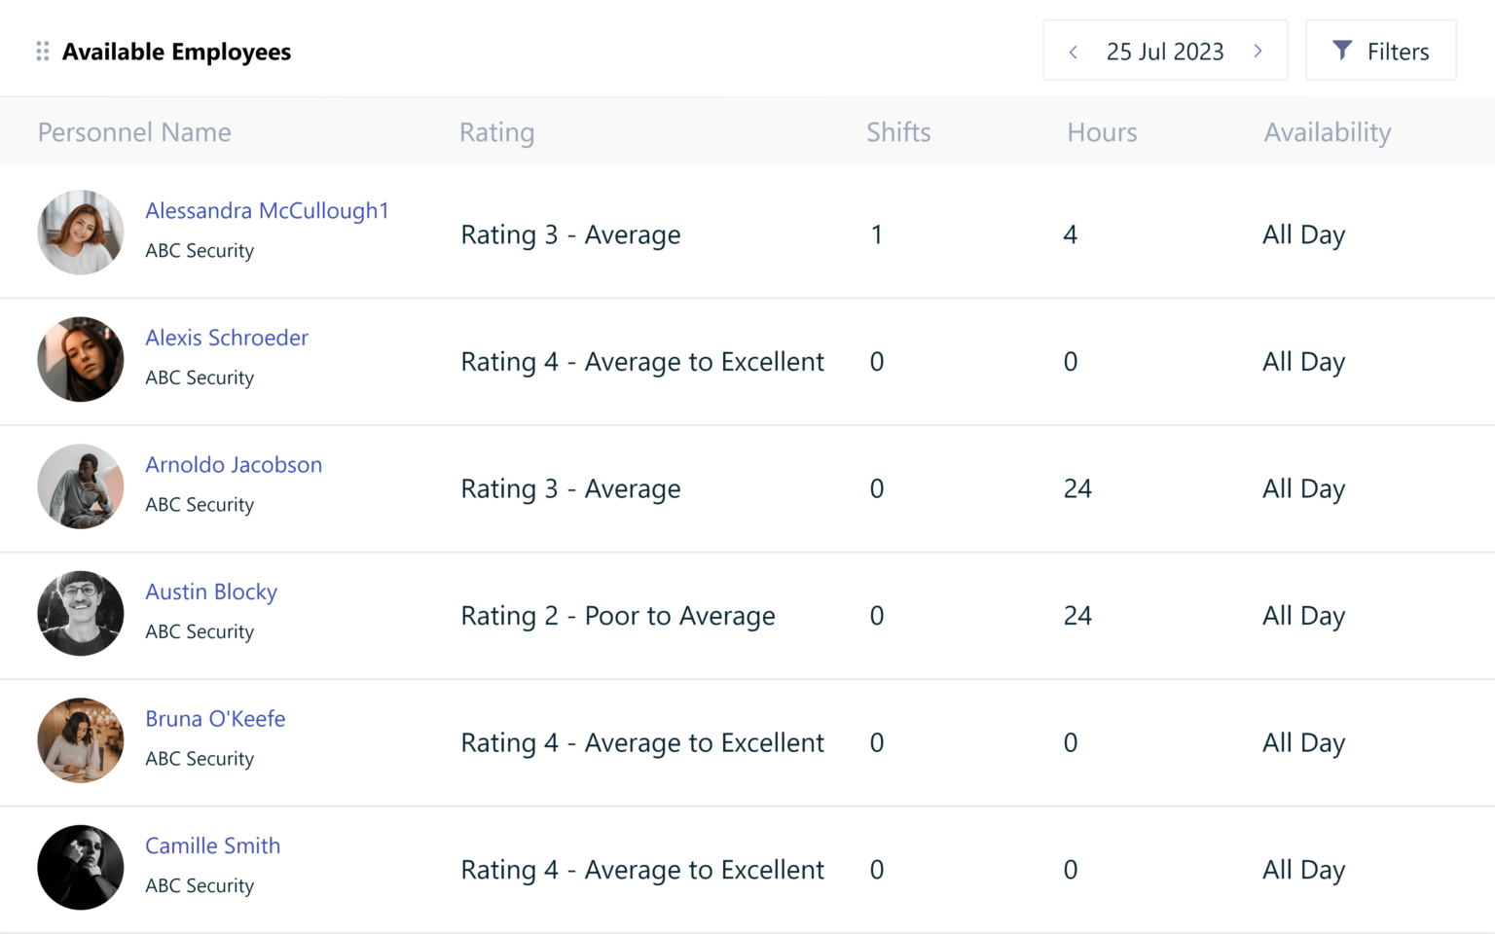Open Alessandra McCullough1's profile photo
Screen dimensions: 1495x934
tap(81, 233)
